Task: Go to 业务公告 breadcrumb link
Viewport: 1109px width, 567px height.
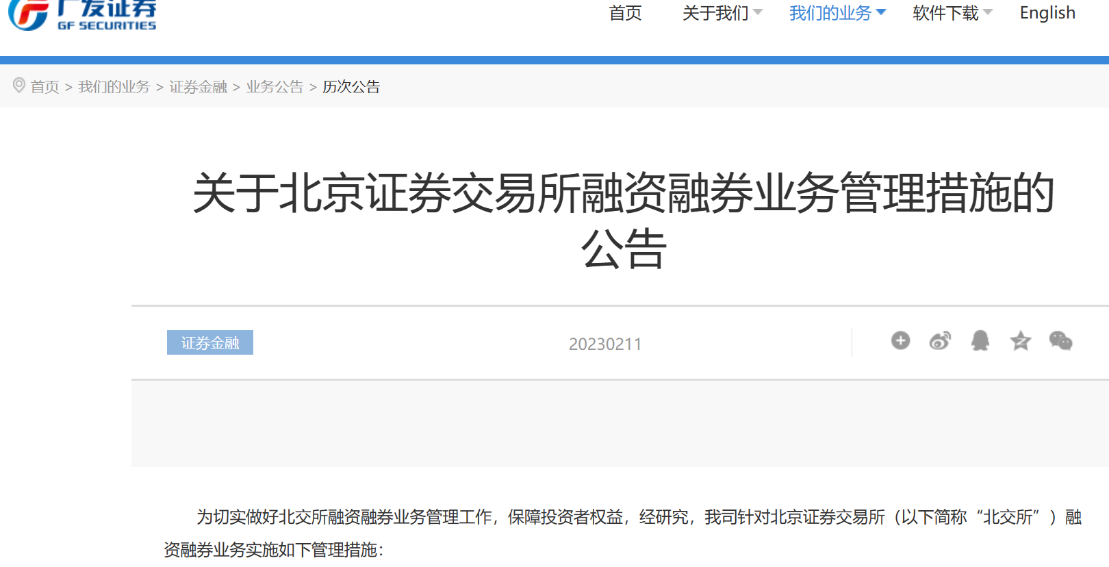Action: click(x=275, y=87)
